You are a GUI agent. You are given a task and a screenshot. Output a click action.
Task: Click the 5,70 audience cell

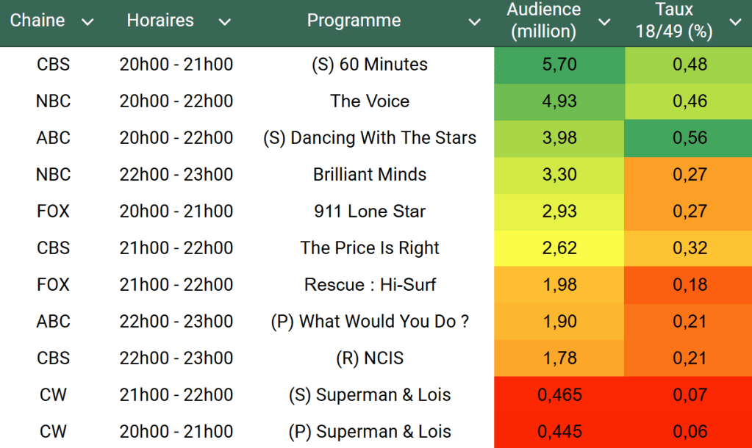click(559, 65)
